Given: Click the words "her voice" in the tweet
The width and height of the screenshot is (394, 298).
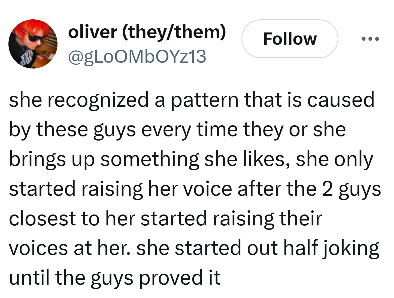Looking at the screenshot, I should click(x=190, y=189).
